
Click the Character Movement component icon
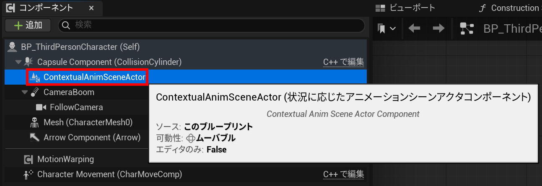tap(29, 174)
